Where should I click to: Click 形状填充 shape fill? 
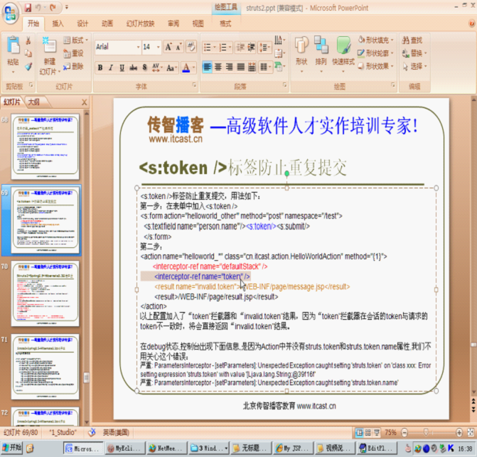[x=375, y=40]
